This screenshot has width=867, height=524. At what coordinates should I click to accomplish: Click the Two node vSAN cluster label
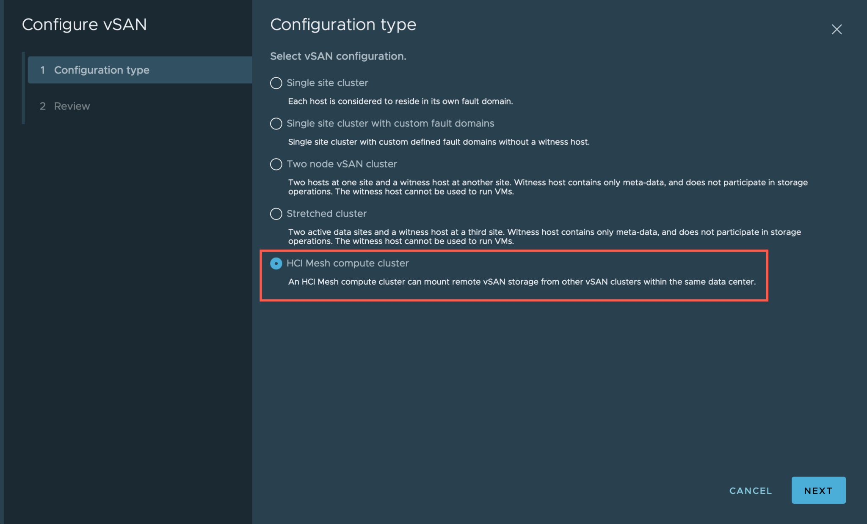click(x=342, y=164)
